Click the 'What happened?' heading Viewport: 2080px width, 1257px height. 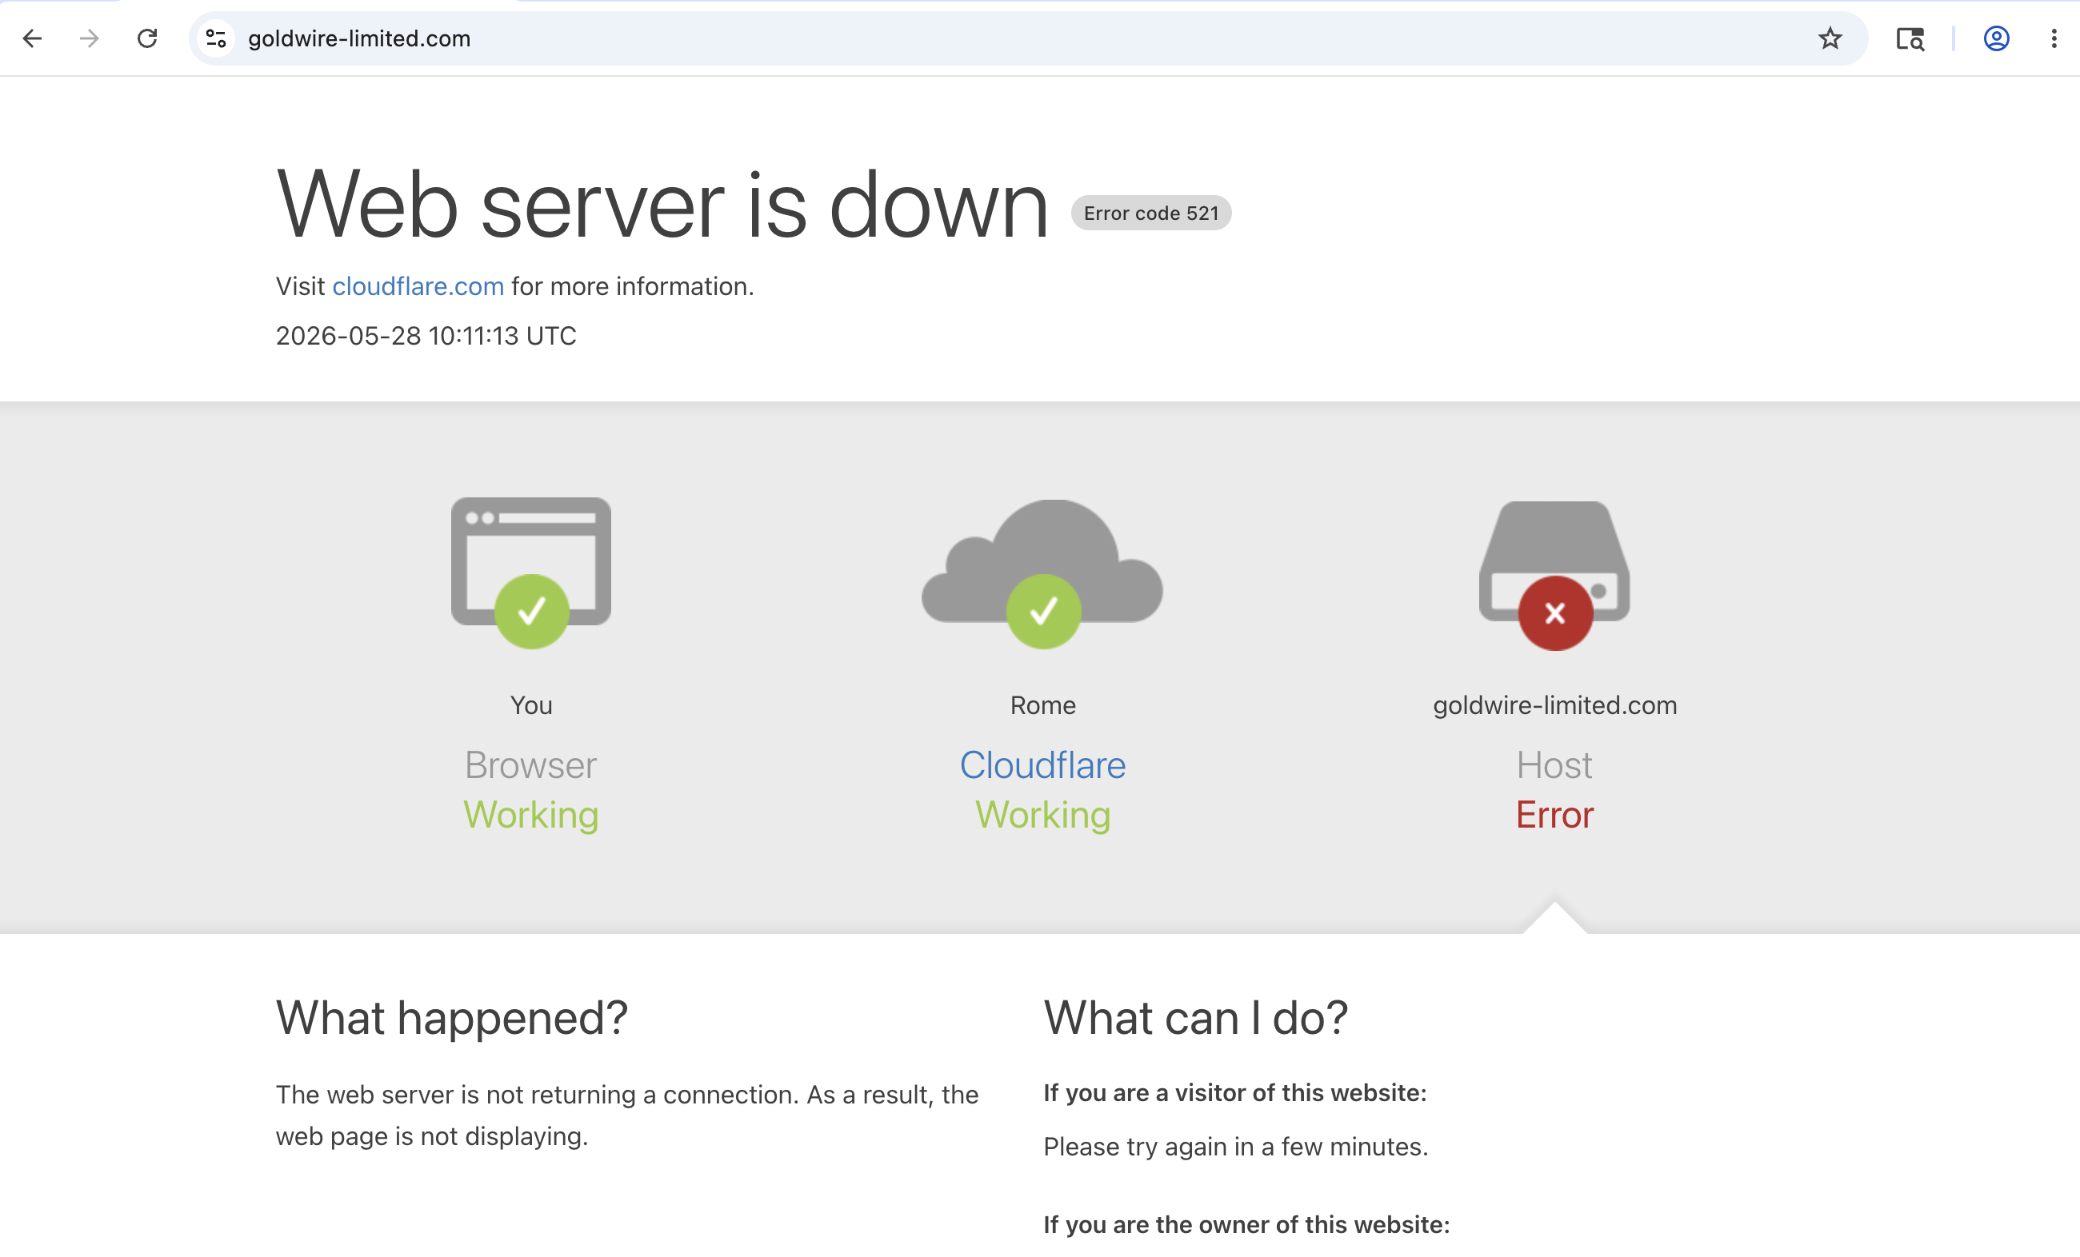coord(452,1017)
